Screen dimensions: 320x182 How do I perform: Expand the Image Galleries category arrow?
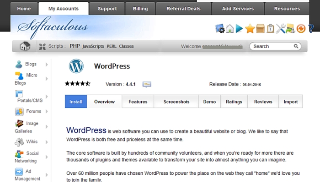tap(47, 127)
